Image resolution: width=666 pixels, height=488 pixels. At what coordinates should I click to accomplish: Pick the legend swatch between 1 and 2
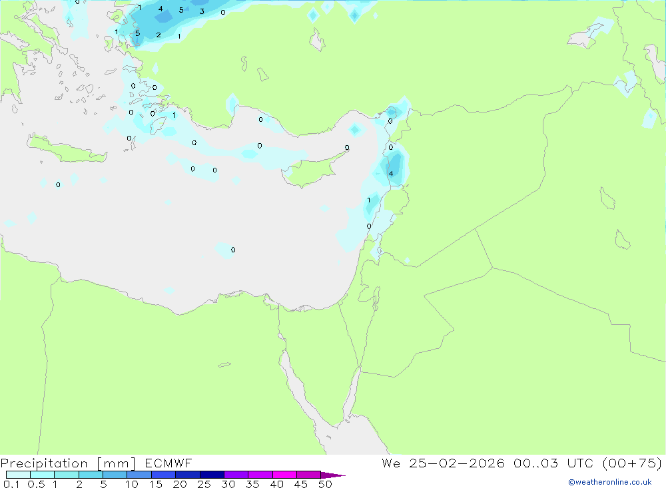point(66,475)
